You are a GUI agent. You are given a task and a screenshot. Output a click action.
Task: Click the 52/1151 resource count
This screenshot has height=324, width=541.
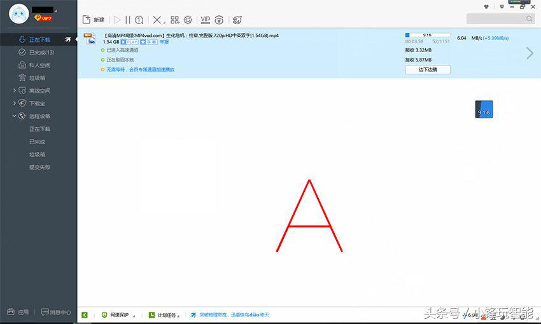(x=441, y=41)
